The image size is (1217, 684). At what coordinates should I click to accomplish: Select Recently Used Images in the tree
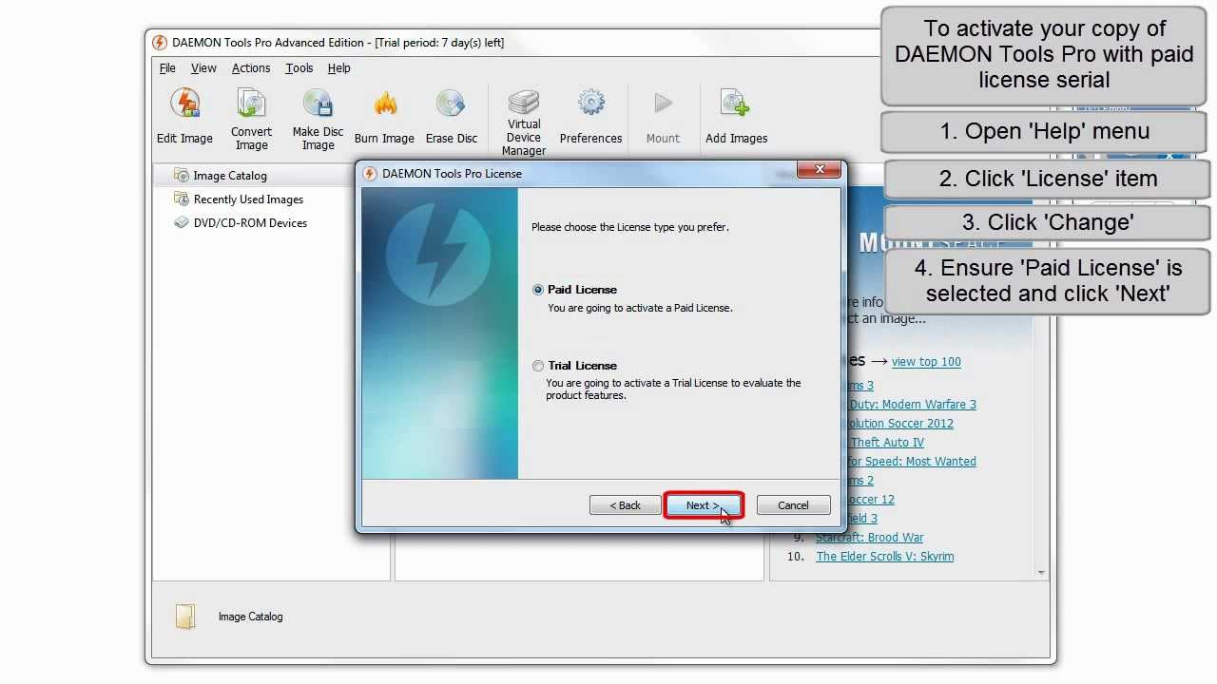[x=248, y=199]
